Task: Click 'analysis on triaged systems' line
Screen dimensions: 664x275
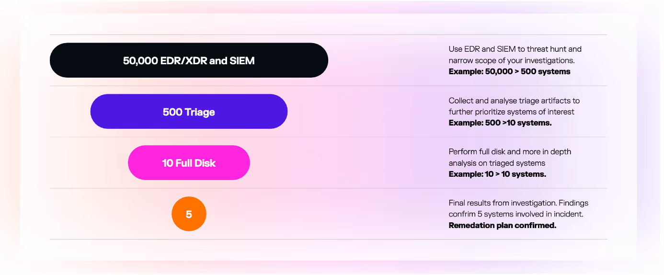Action: [497, 163]
